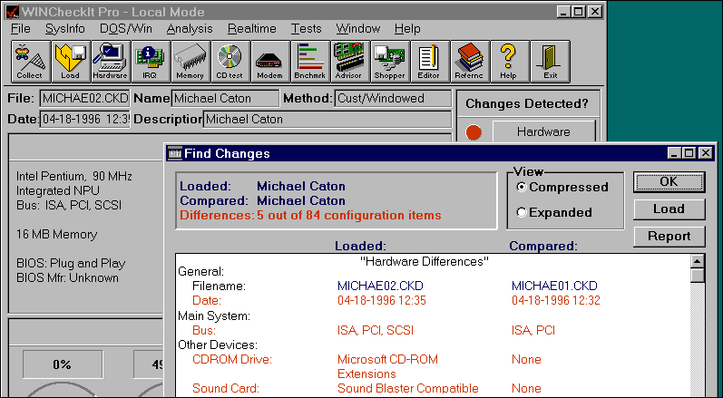723x398 pixels.
Task: Click the Report button
Action: (669, 236)
